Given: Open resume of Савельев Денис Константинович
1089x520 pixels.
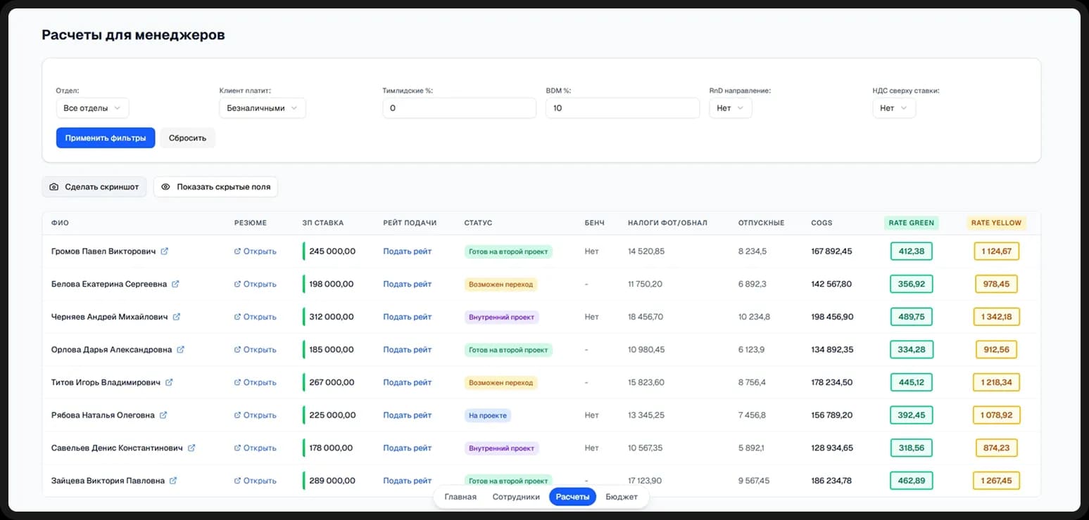Looking at the screenshot, I should coord(256,448).
